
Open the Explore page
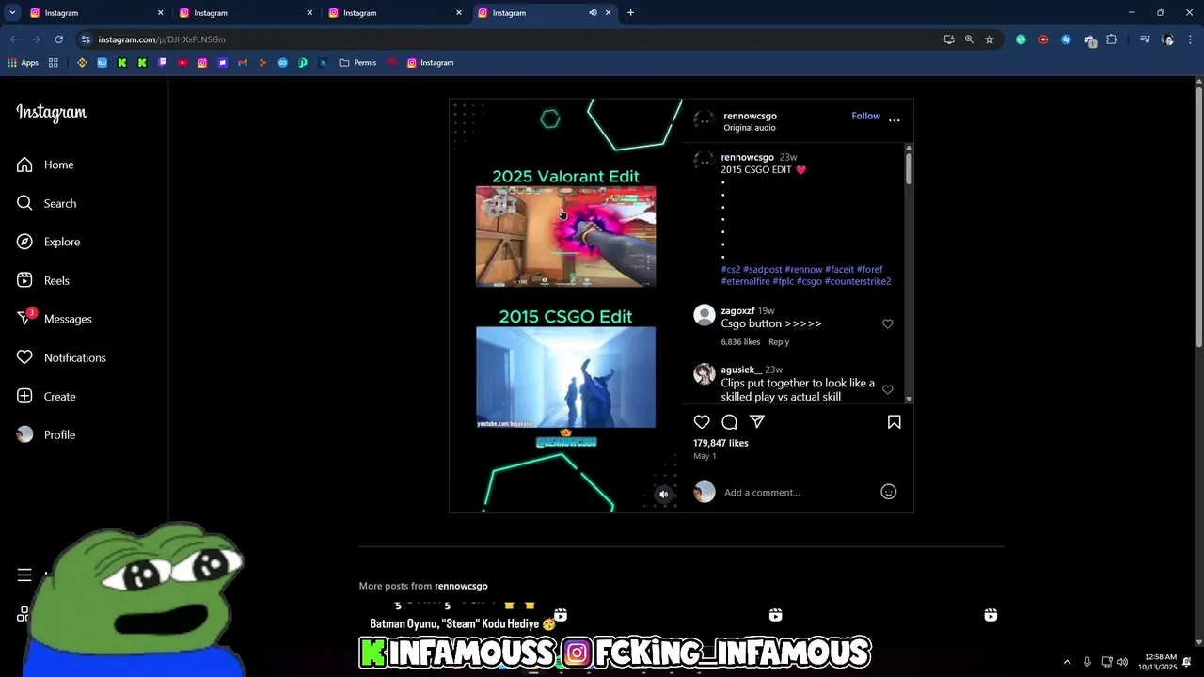tap(48, 242)
